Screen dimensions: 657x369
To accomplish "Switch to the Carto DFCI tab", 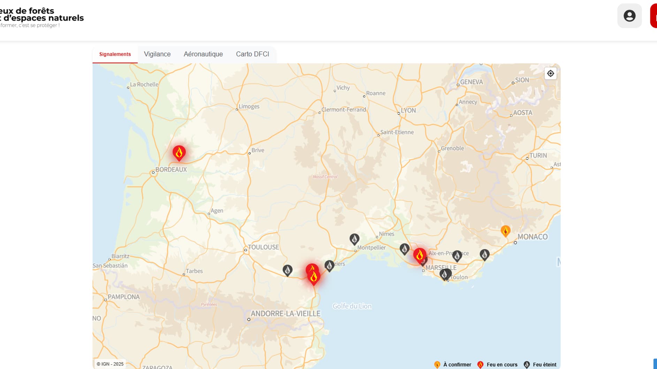I will pos(252,54).
